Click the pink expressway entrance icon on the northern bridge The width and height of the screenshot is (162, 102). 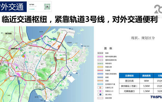tap(41, 36)
